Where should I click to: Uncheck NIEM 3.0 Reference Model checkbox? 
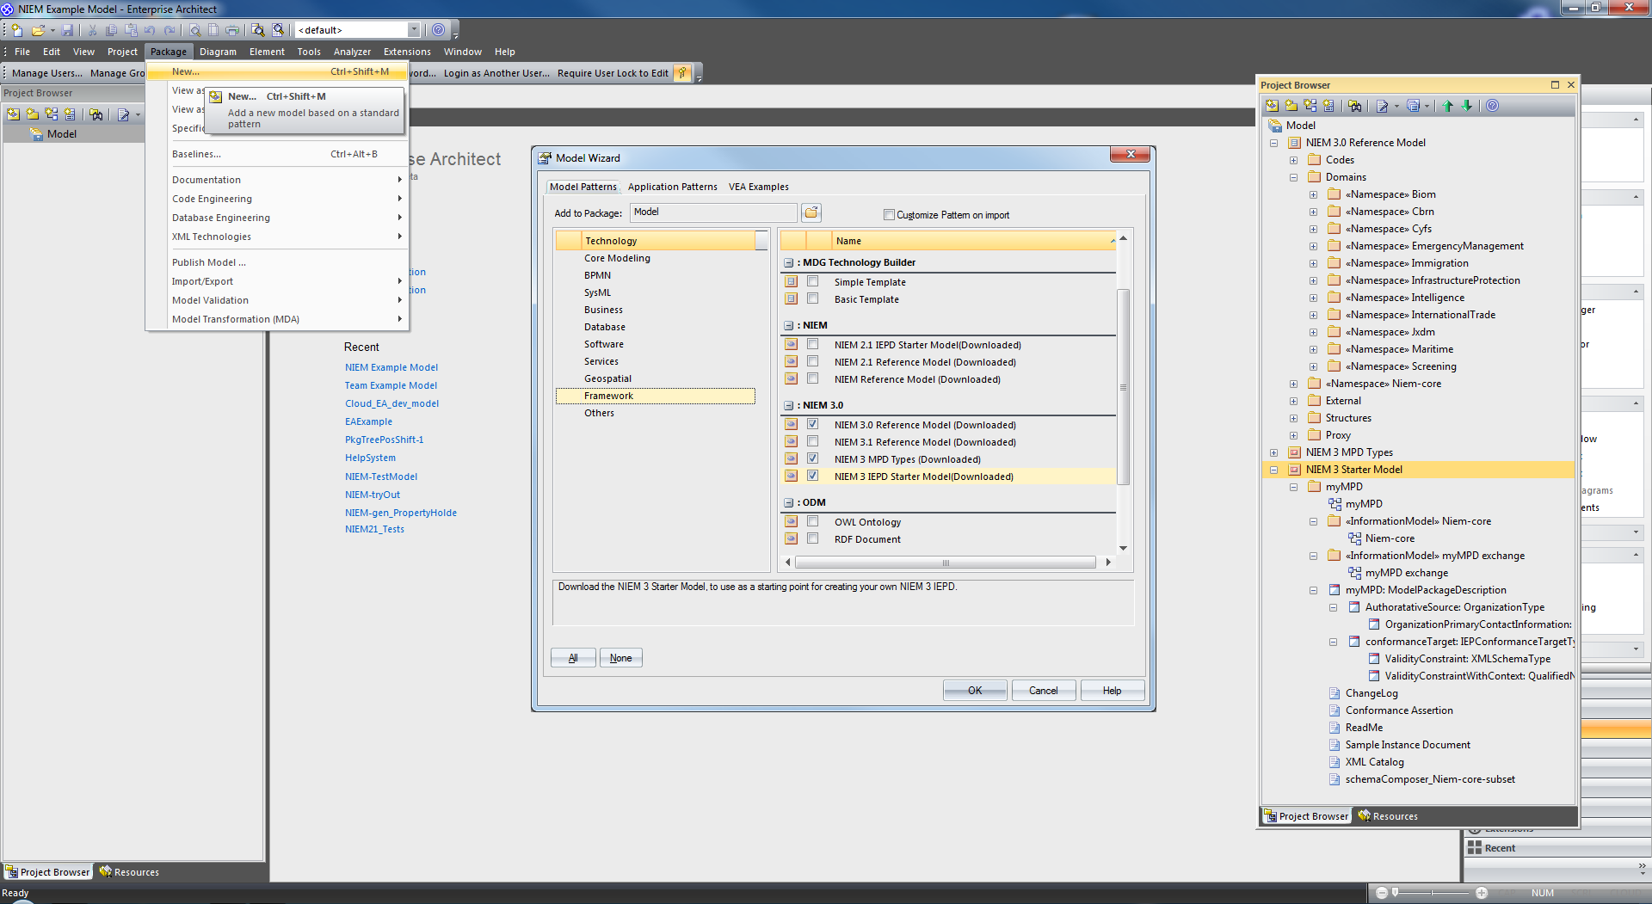pyautogui.click(x=812, y=424)
